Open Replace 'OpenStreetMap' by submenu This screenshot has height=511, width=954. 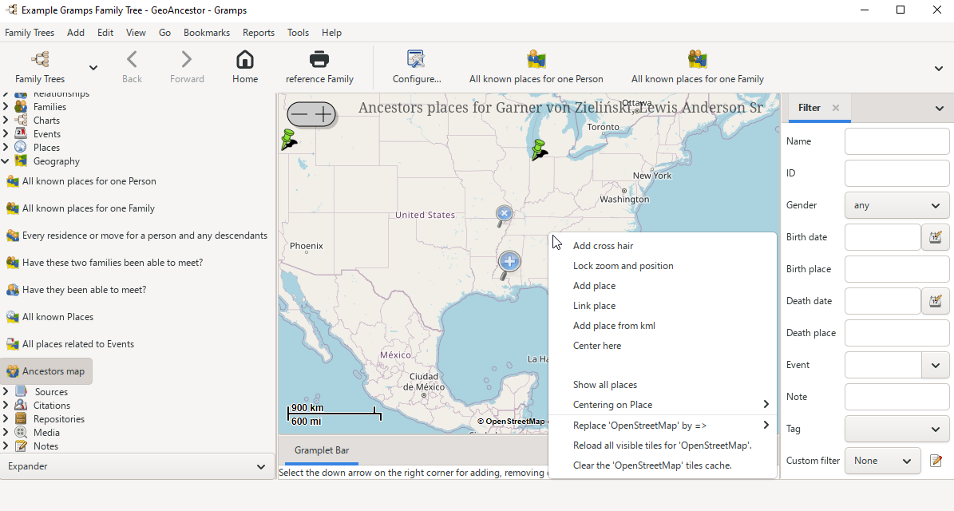tap(663, 426)
